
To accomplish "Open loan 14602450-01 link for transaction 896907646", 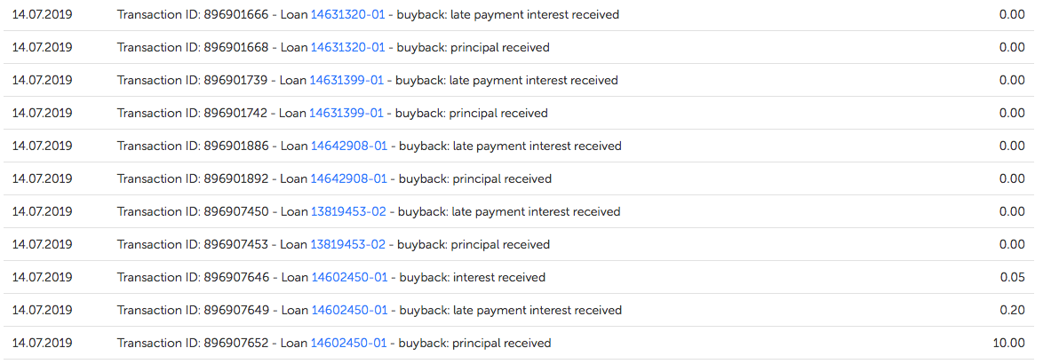I will click(349, 278).
